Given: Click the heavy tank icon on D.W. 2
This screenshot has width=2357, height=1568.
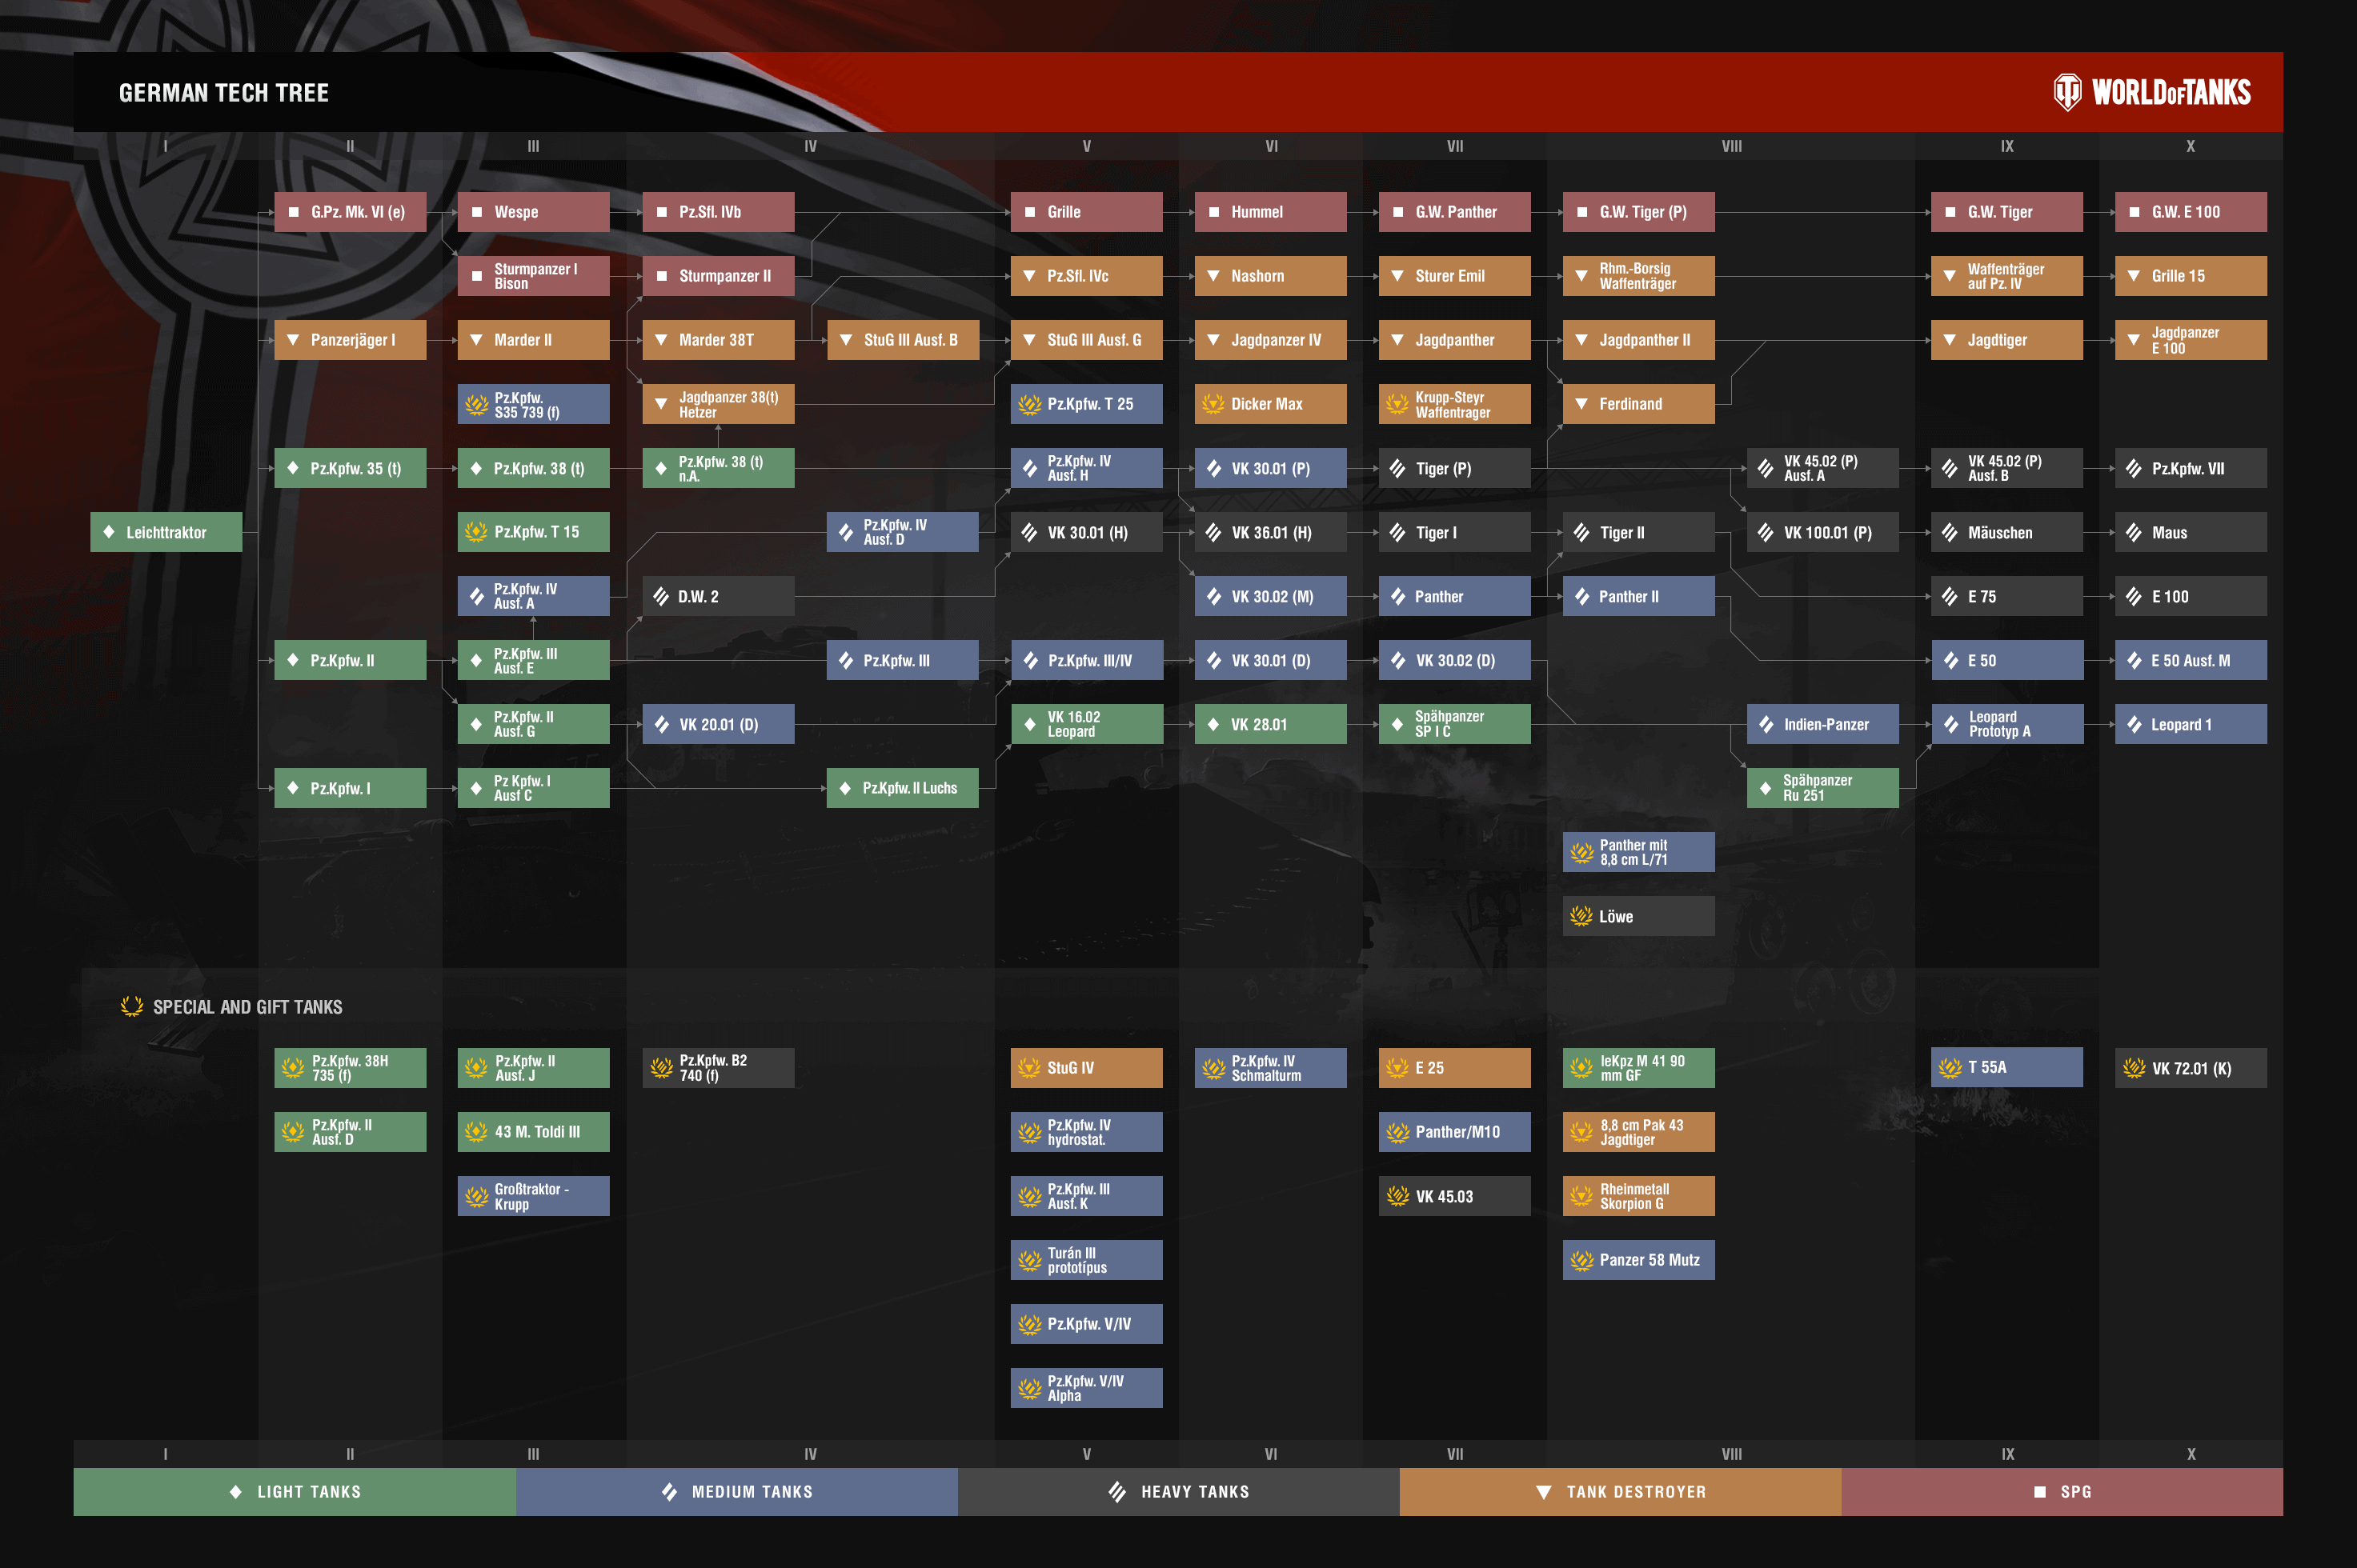Looking at the screenshot, I should click(x=661, y=596).
